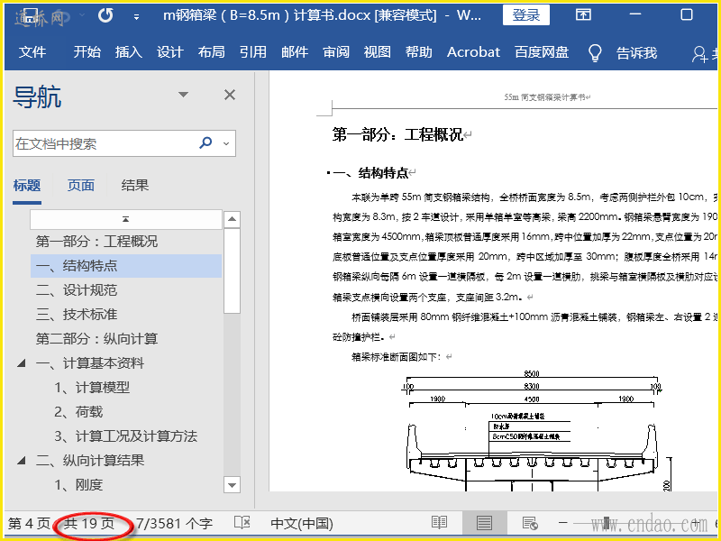Click the zoom slider handle
This screenshot has height=541, width=721.
607,523
